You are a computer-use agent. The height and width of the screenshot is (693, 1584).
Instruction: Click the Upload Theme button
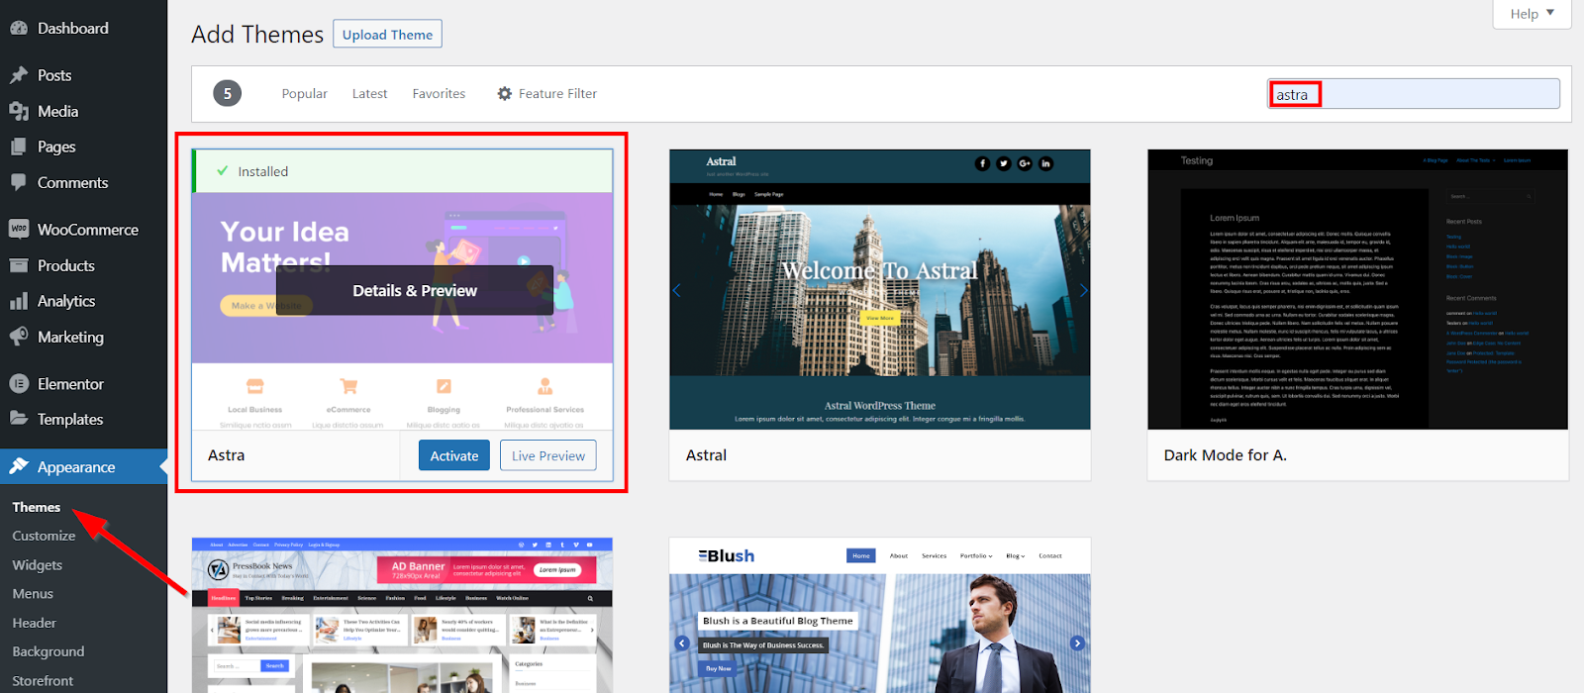coord(387,34)
